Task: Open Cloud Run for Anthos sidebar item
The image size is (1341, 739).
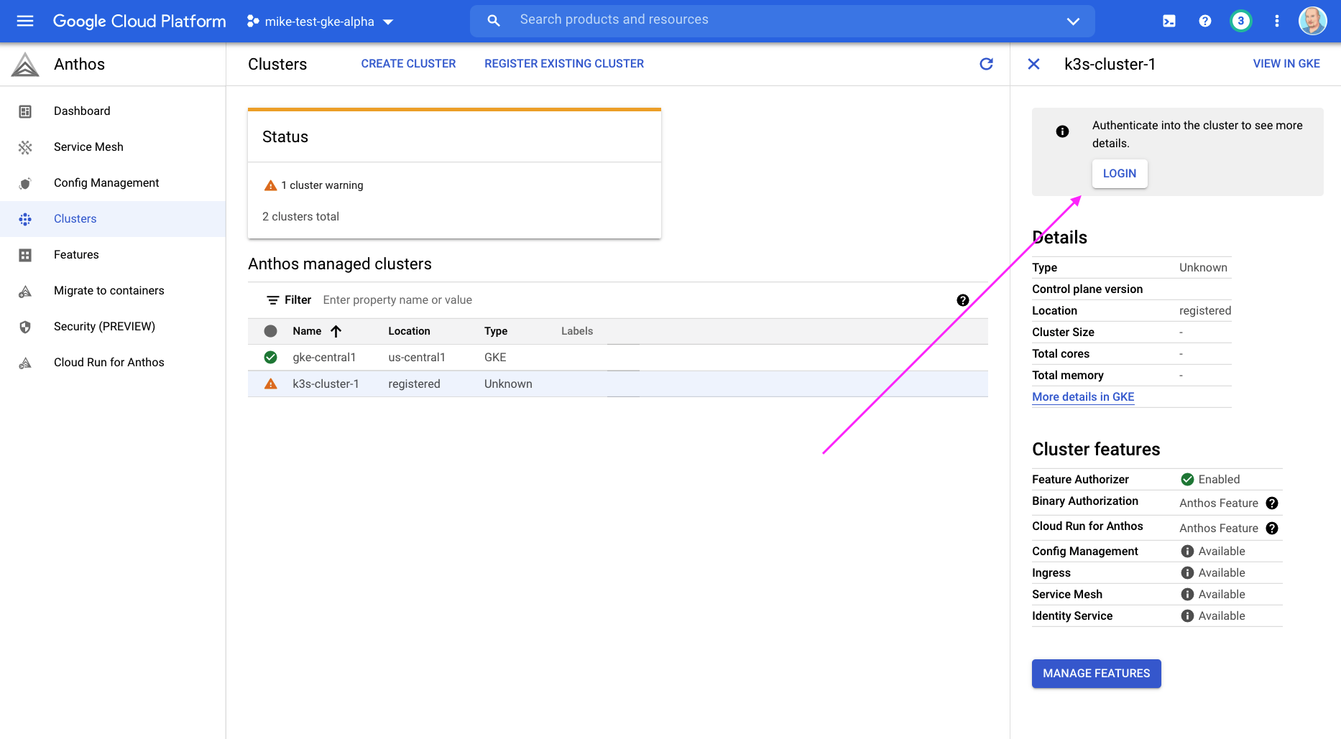Action: click(x=113, y=363)
